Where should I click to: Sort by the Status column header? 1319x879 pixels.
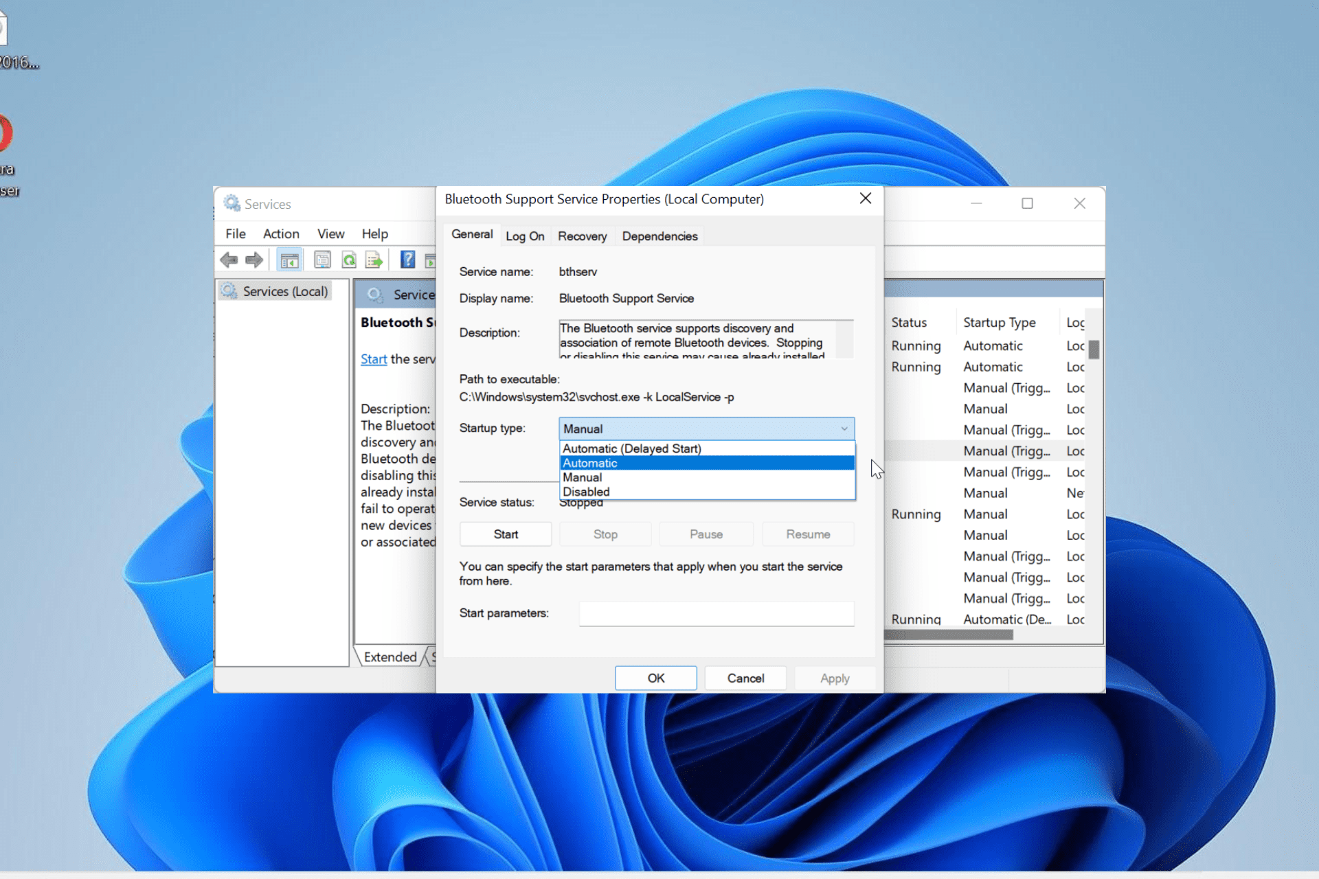909,322
